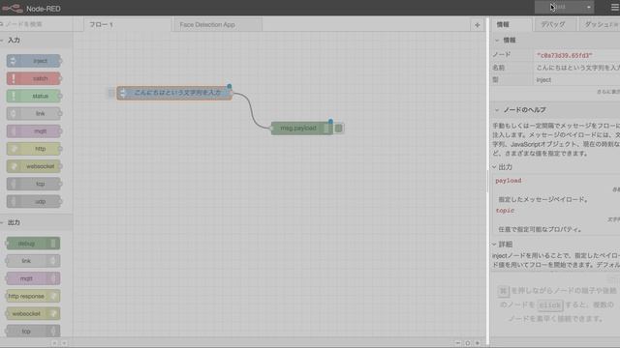Select the tcp node under 入力 category
The width and height of the screenshot is (620, 348).
34,184
